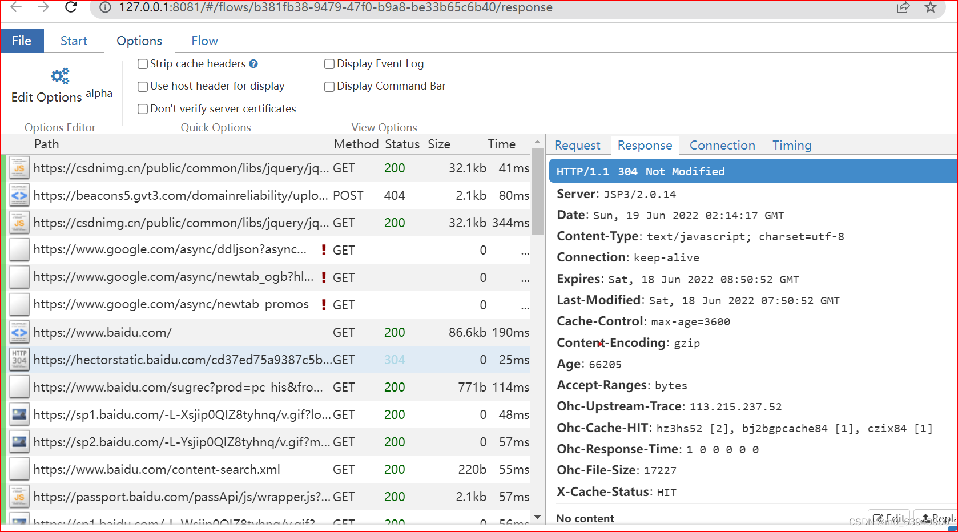
Task: Reload the page with the browser refresh icon
Action: 70,7
